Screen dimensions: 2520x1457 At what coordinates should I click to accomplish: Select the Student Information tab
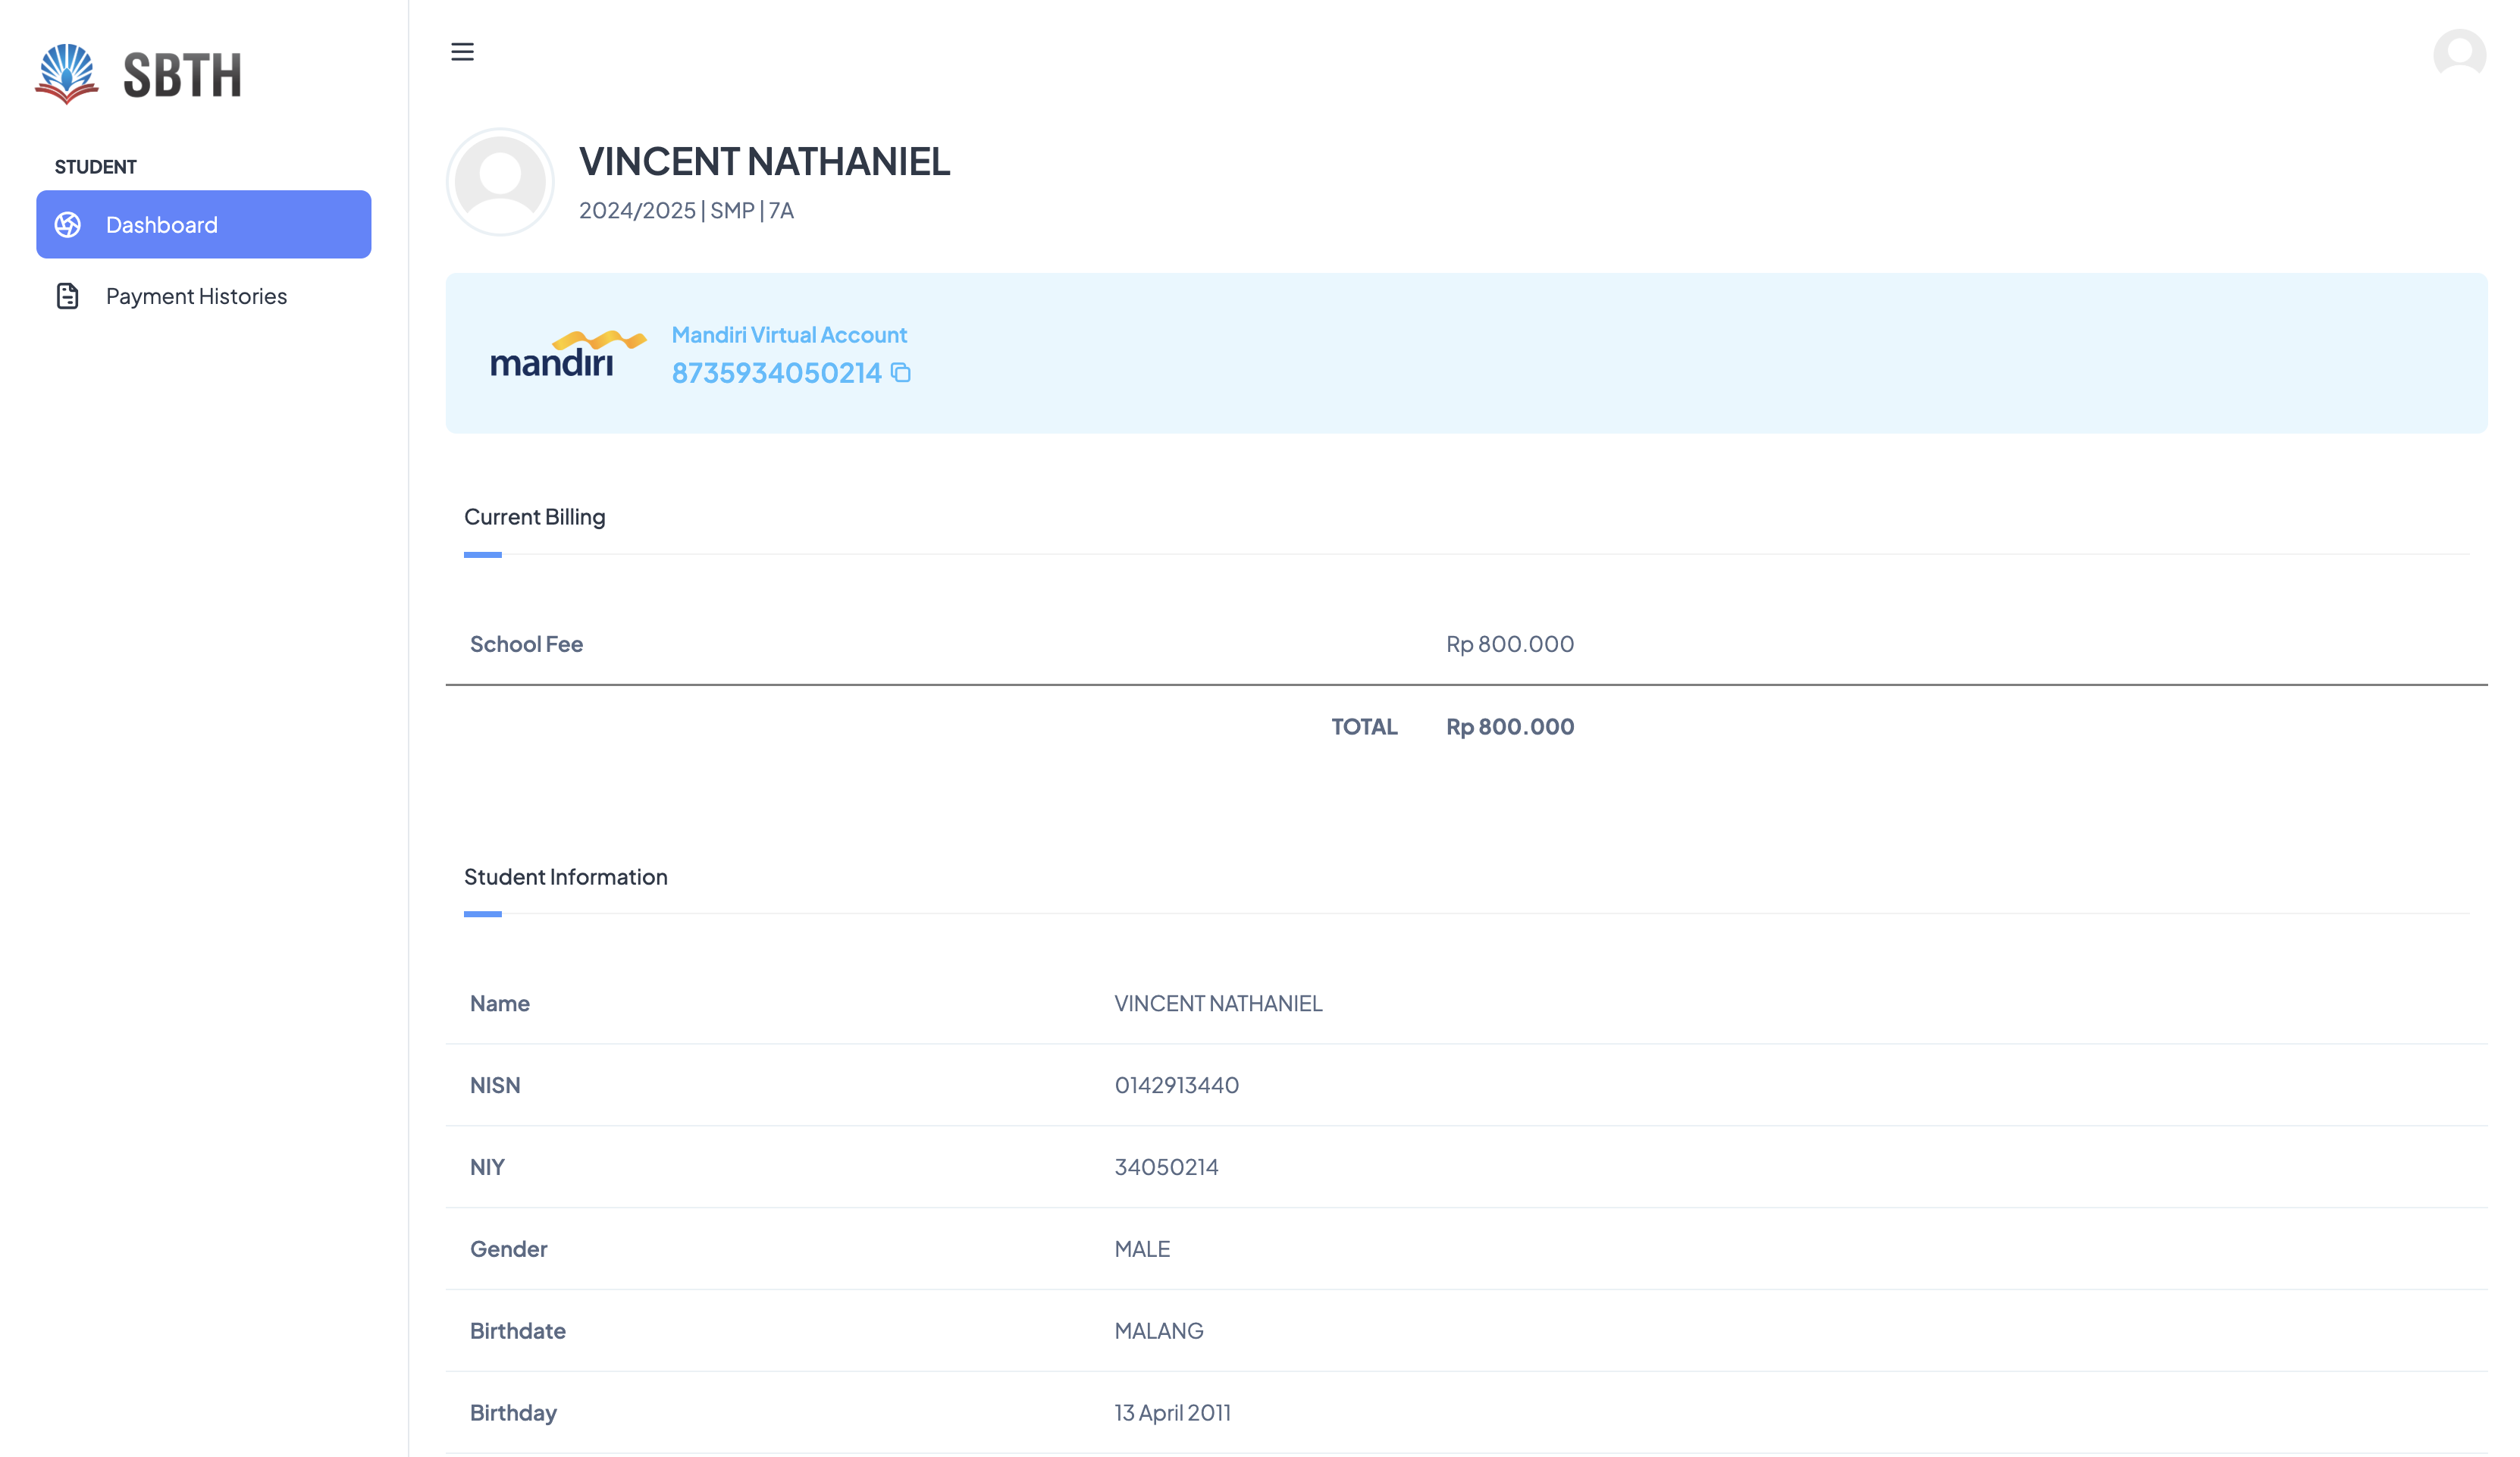point(565,877)
